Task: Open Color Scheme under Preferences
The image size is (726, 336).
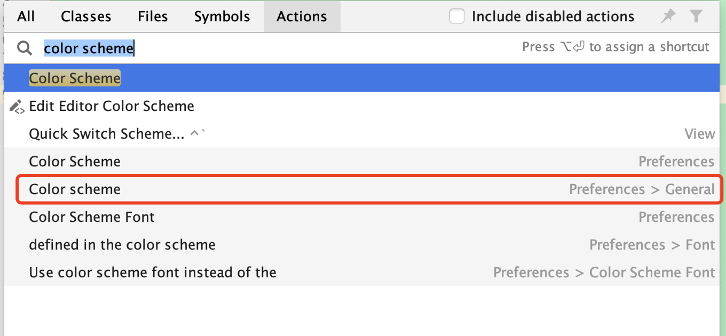Action: [x=75, y=161]
